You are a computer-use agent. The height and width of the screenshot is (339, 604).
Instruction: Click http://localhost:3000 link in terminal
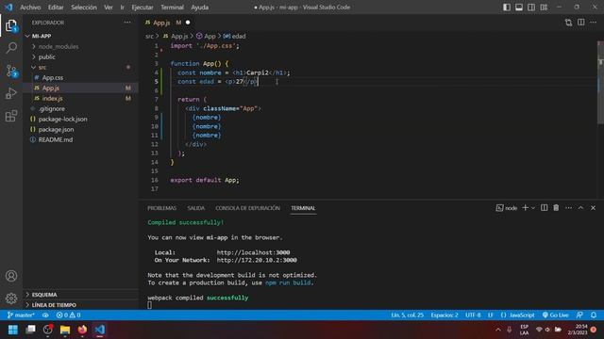pos(253,252)
